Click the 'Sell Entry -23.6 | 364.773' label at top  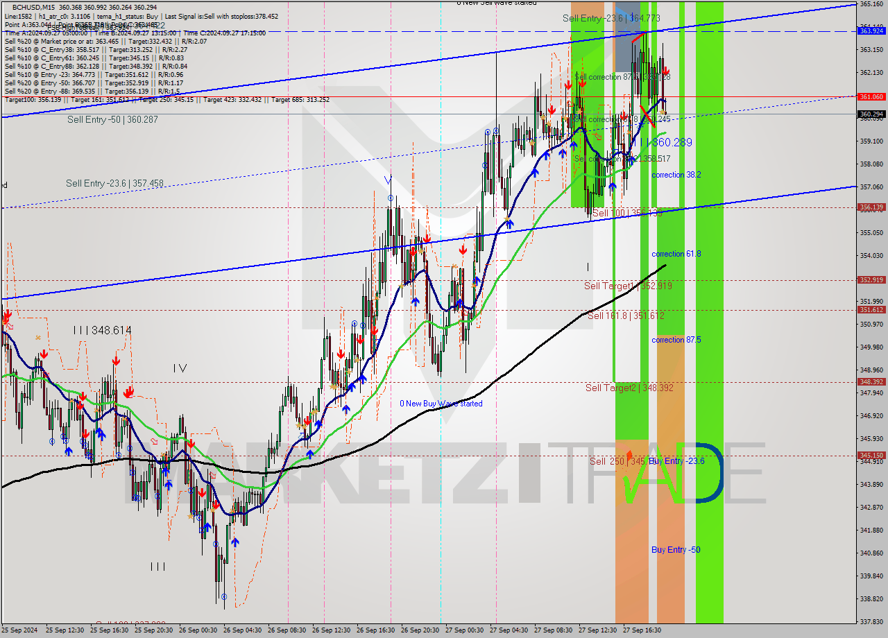coord(611,18)
